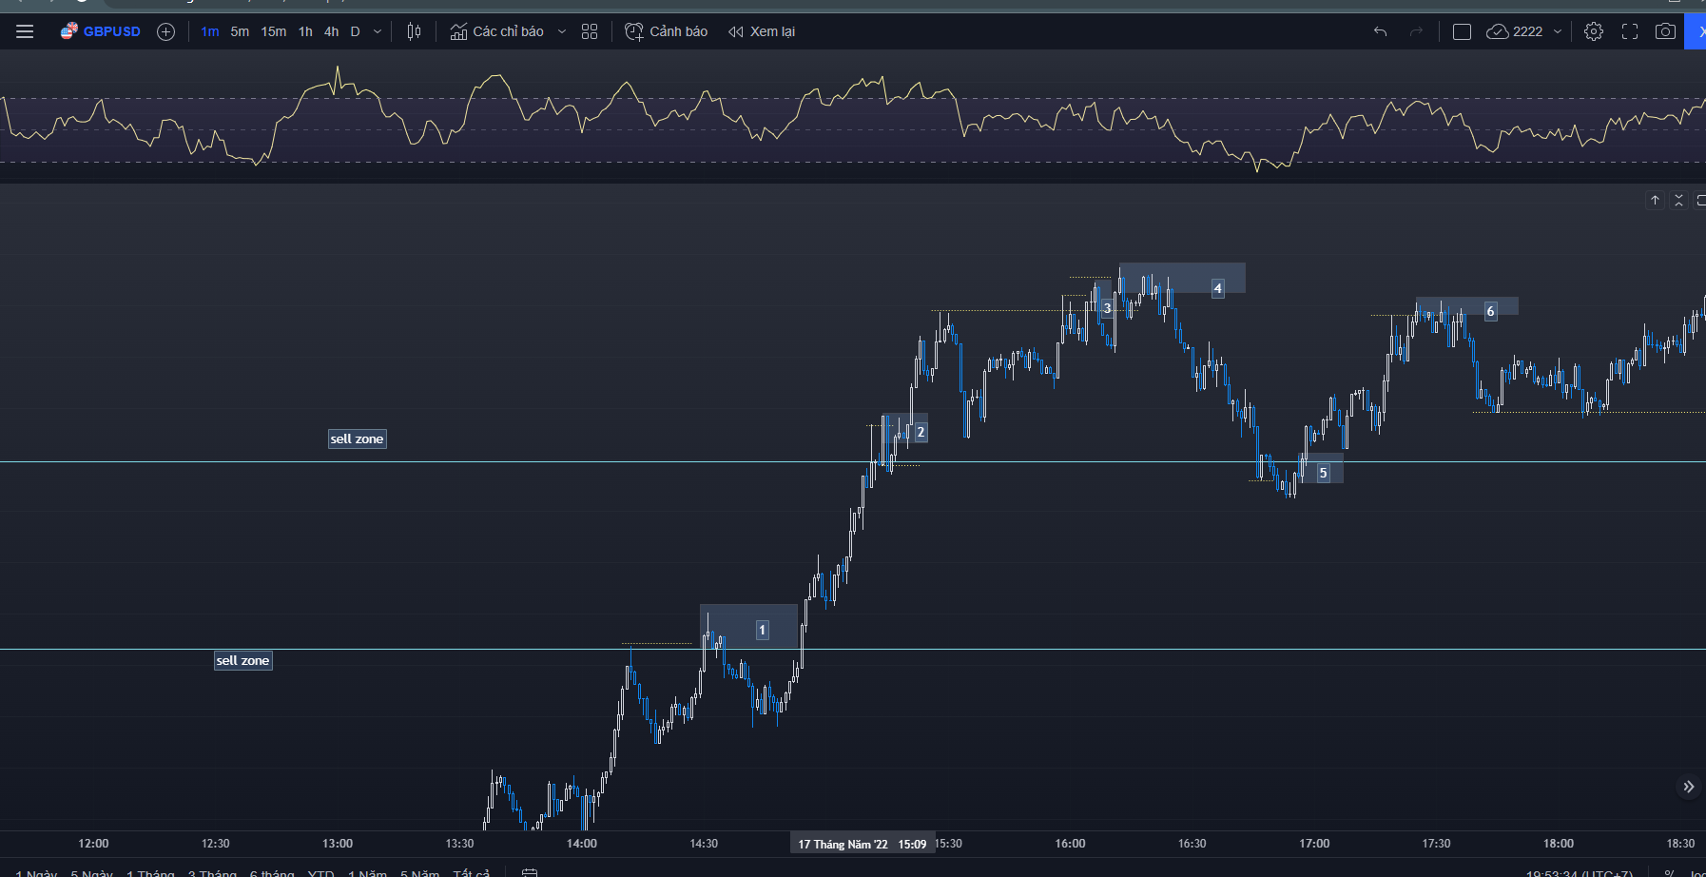Redo the last undone action
Image resolution: width=1706 pixels, height=877 pixels.
1416,31
